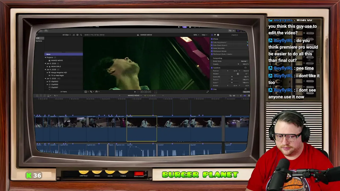Screen dimensions: 340x191
Task: Toggle the Crop section checkbox
Action: pos(212,89)
